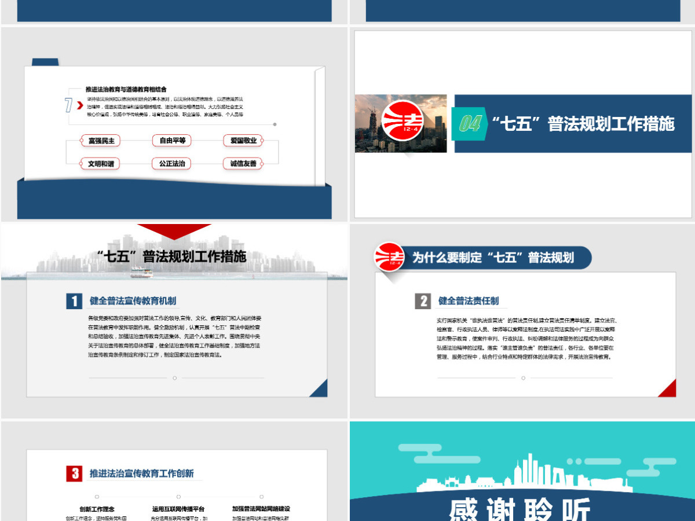Click the gray number 2 badge
Viewport: 695px width, 521px height.
[423, 301]
